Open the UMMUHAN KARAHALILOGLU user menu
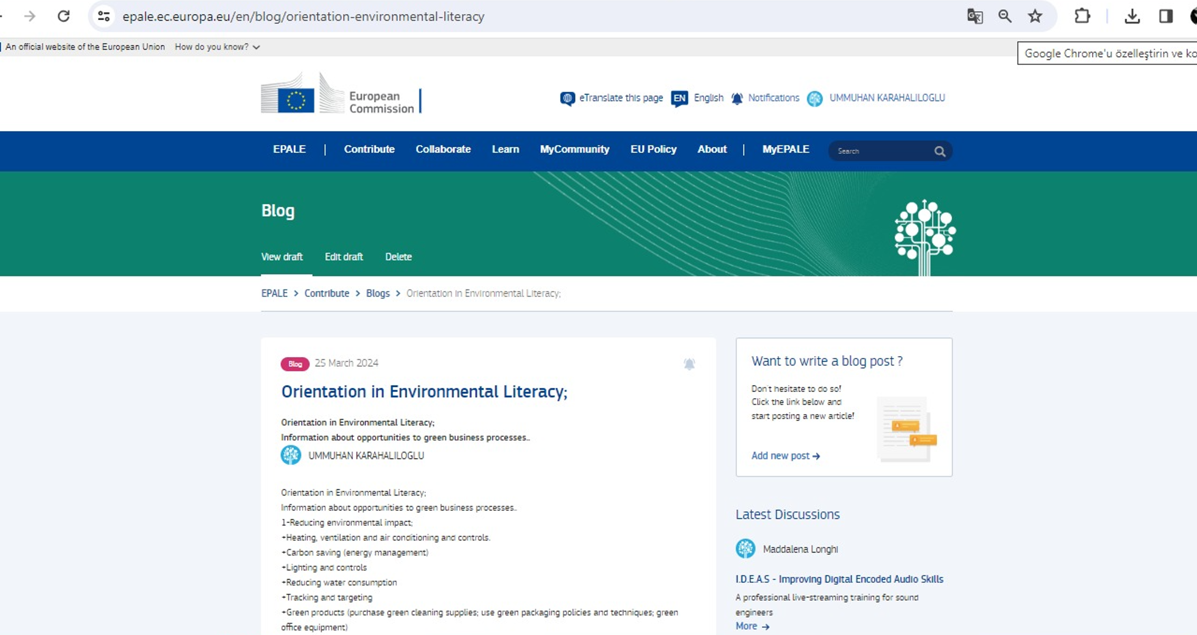This screenshot has width=1197, height=635. coord(886,98)
